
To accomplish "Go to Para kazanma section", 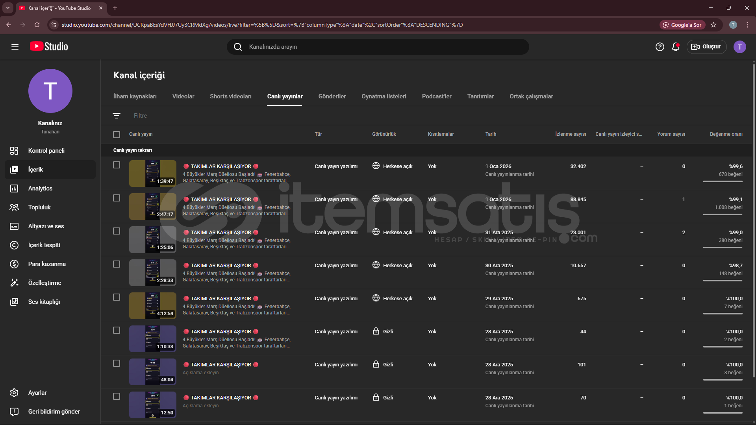I will click(x=46, y=264).
